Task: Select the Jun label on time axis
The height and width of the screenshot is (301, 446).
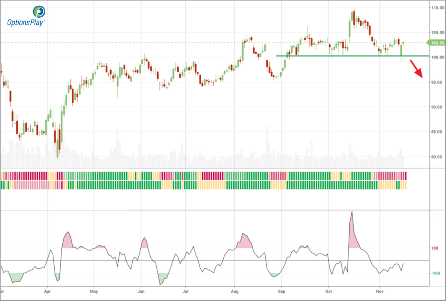Action: click(141, 291)
